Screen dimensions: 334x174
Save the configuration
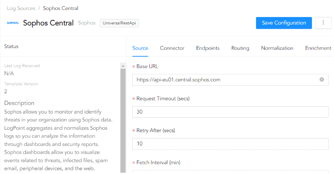click(284, 23)
